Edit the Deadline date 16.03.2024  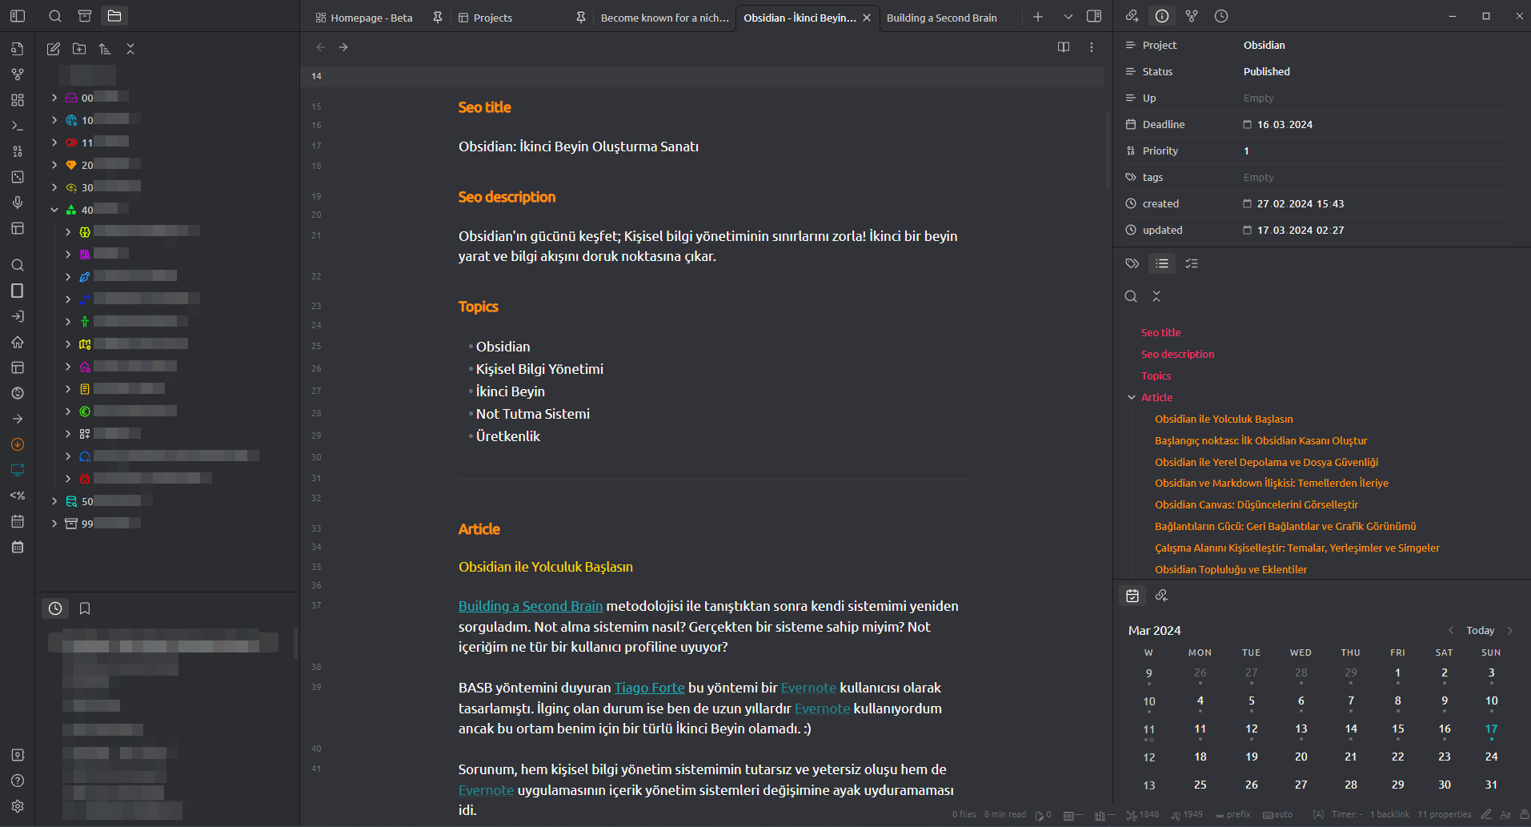click(1285, 124)
